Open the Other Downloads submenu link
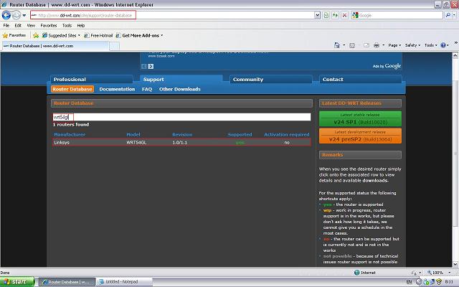The width and height of the screenshot is (459, 287). pyautogui.click(x=180, y=89)
